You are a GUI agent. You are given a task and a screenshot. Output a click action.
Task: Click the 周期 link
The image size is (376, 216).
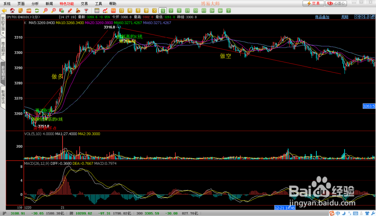pyautogui.click(x=345, y=17)
